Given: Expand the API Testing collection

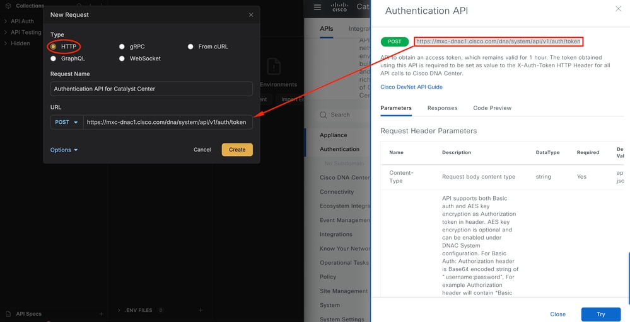Looking at the screenshot, I should click(5, 33).
